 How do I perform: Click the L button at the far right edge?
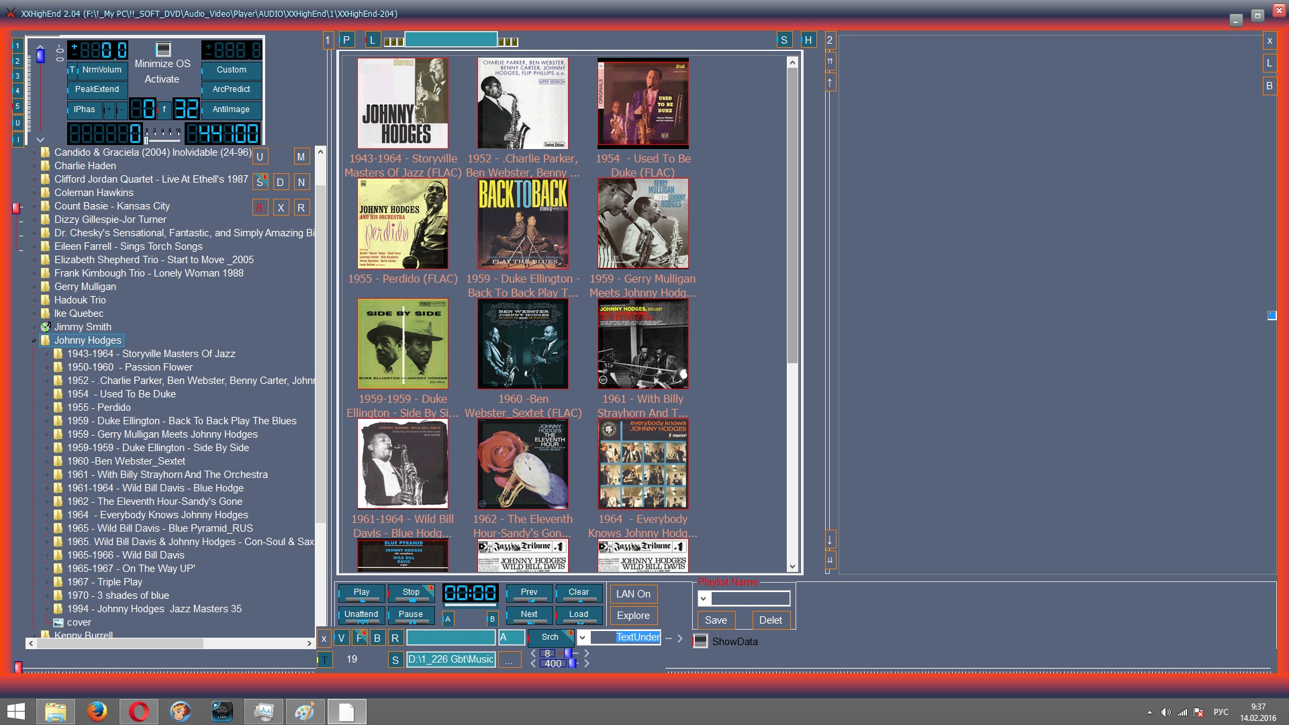[1270, 64]
